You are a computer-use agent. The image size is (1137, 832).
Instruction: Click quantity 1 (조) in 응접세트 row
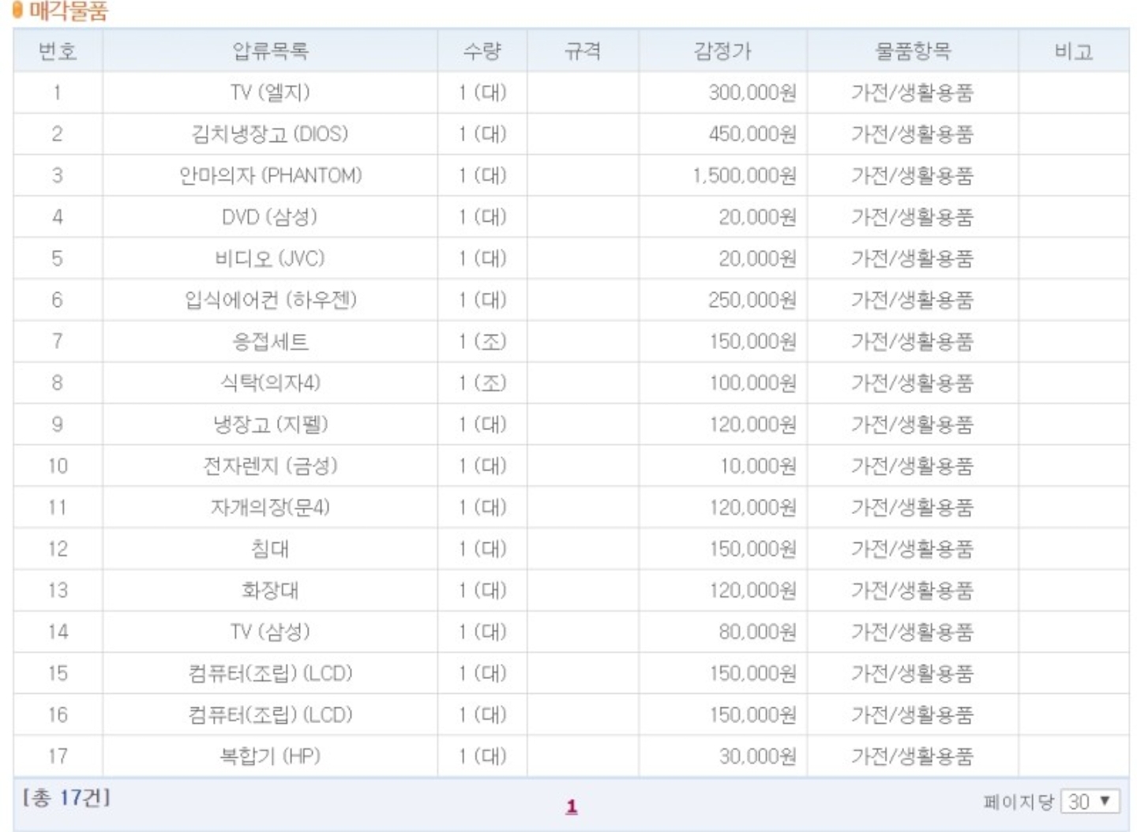click(x=482, y=341)
